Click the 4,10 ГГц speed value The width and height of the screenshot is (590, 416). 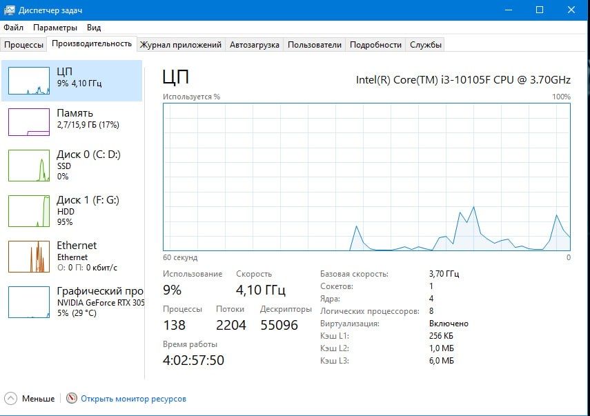(260, 290)
